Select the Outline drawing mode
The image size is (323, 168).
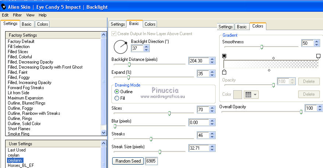point(117,92)
